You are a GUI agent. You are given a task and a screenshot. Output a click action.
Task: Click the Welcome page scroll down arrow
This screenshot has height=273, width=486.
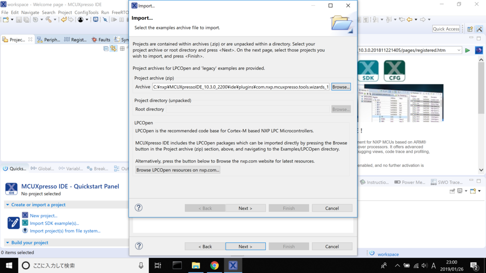point(481,170)
